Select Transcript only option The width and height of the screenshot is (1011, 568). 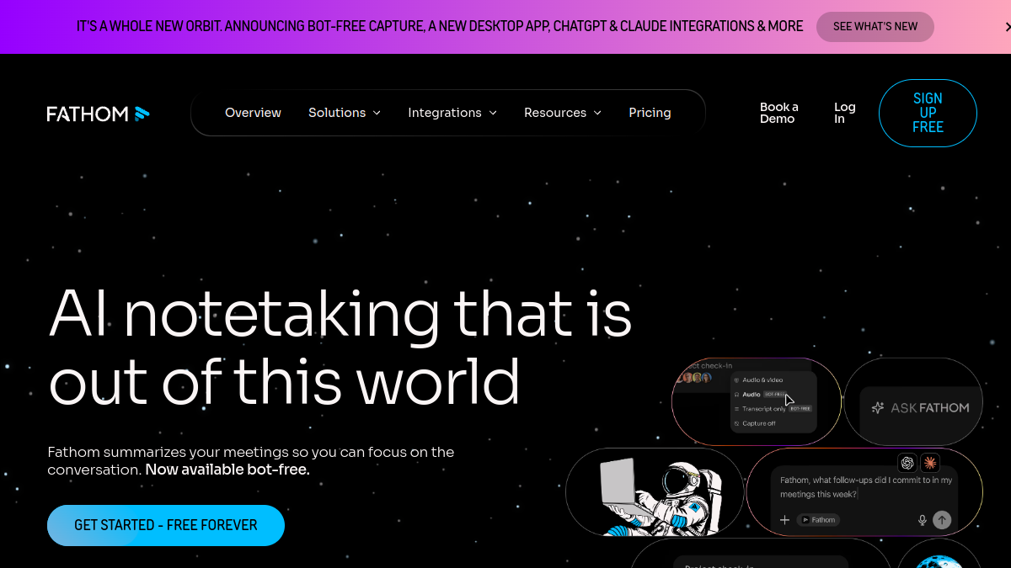[773, 408]
